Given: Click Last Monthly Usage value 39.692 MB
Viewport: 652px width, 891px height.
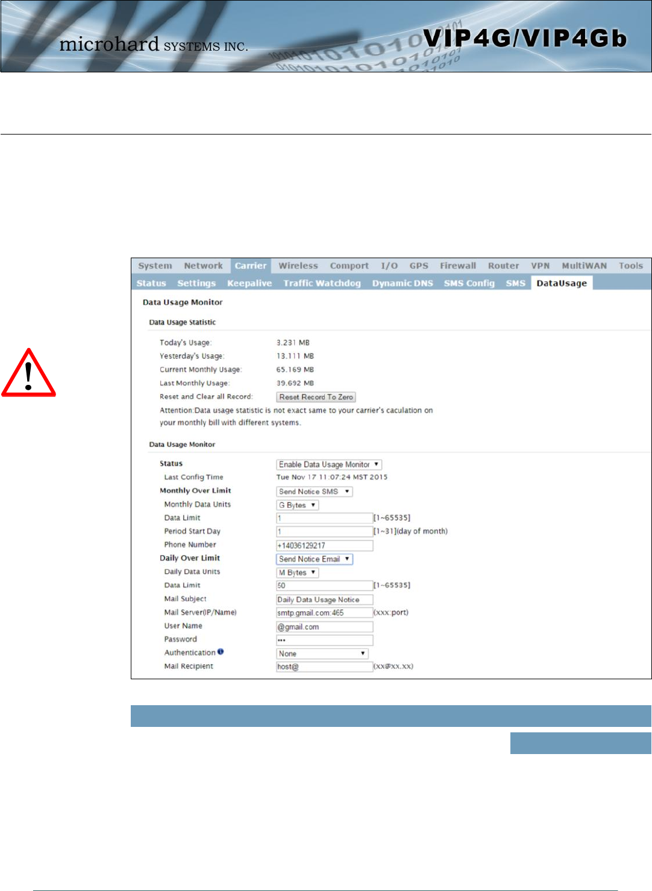Looking at the screenshot, I should click(295, 383).
